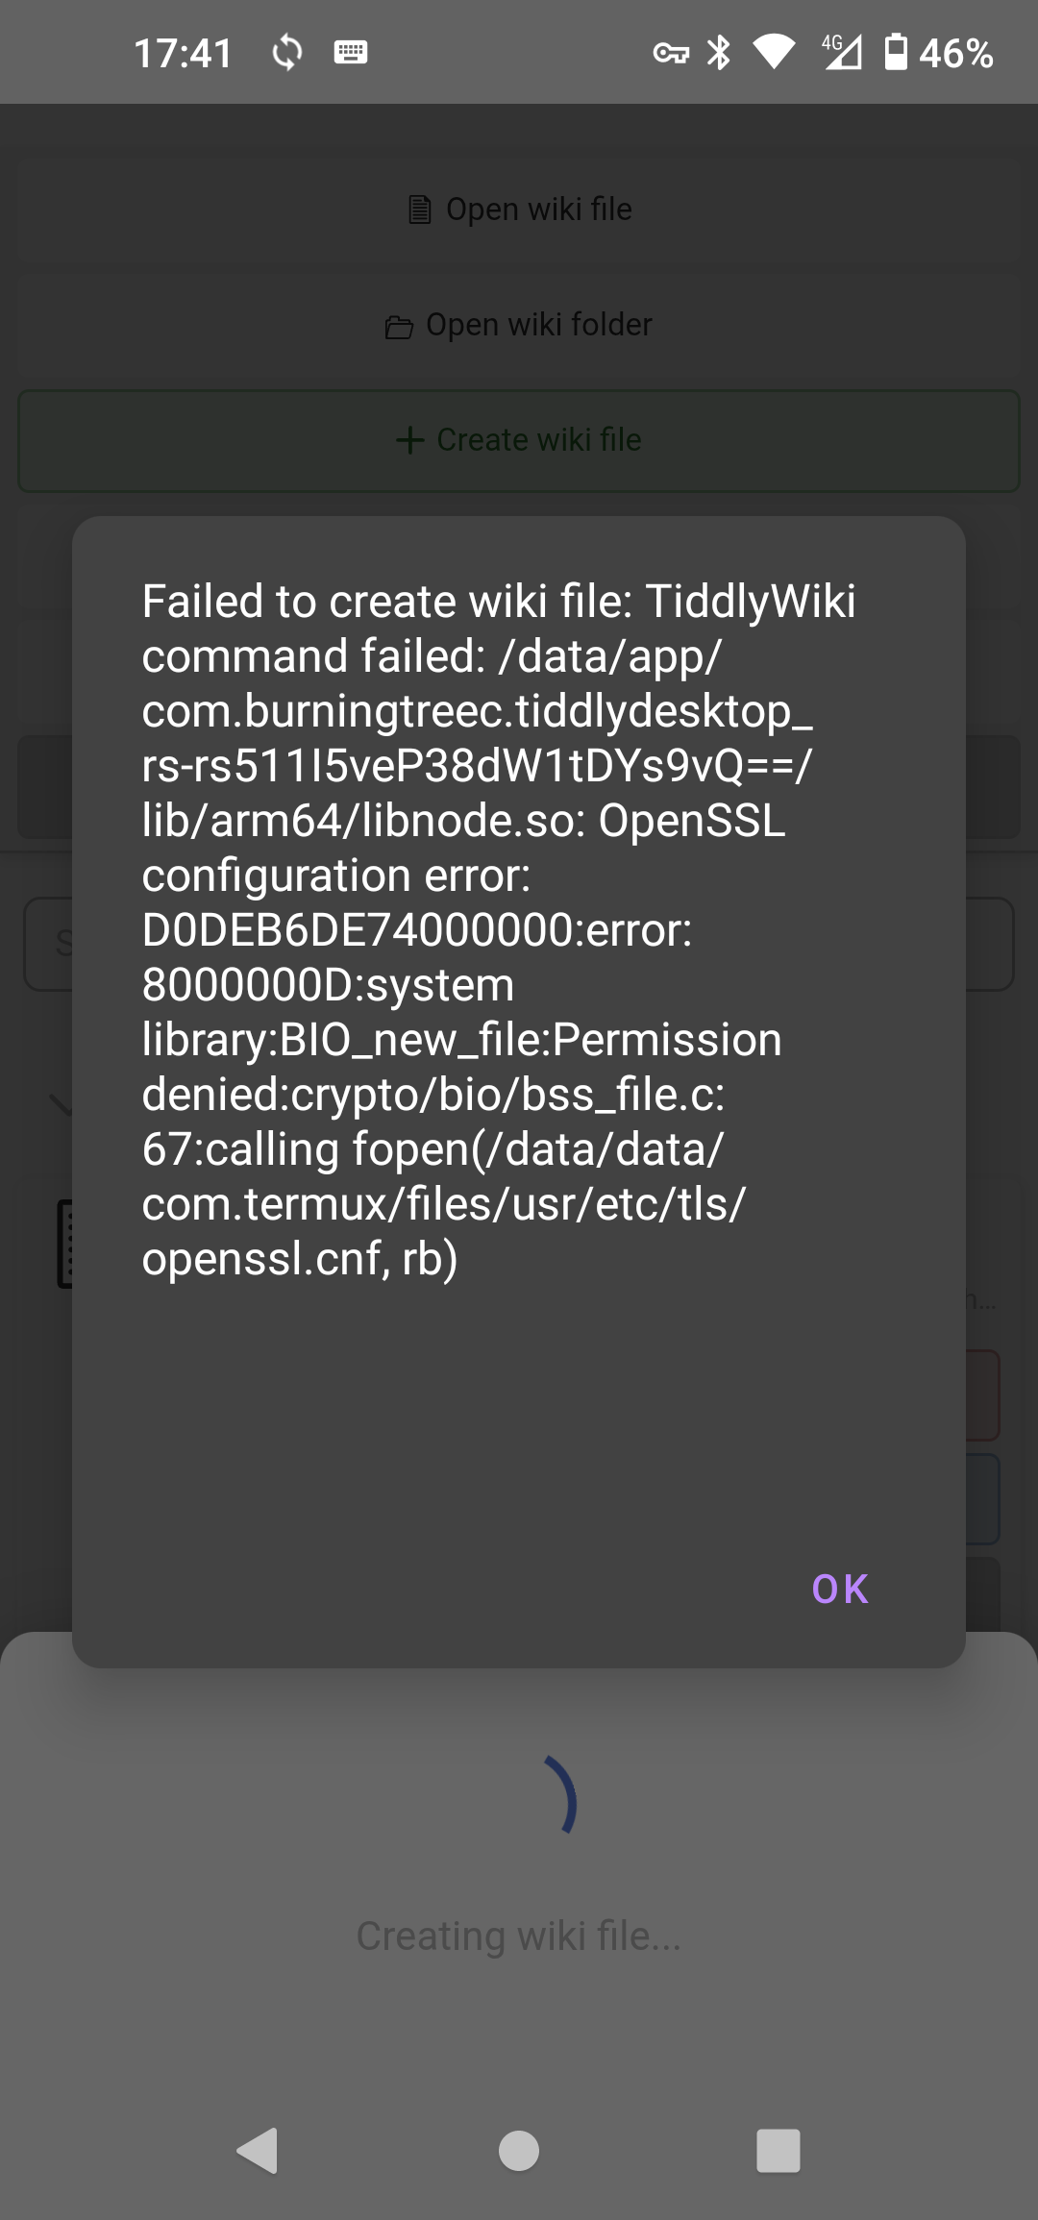
Task: Tap the Open wiki folder label
Action: coord(538,325)
